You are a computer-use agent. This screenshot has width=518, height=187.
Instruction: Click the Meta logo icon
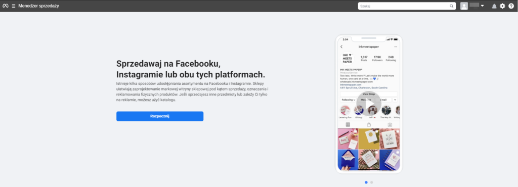coord(5,6)
